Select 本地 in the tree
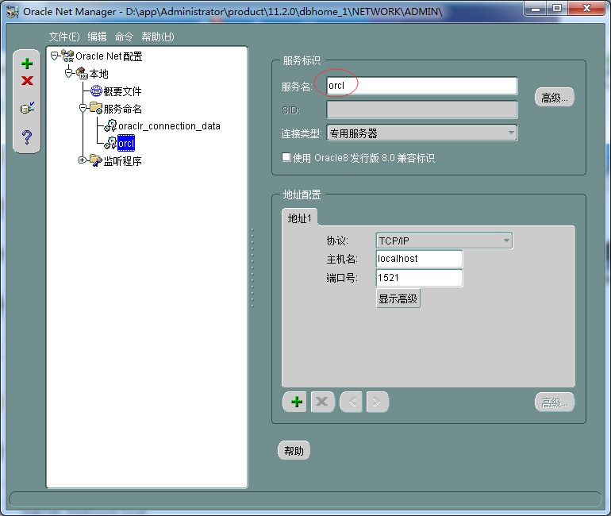 pyautogui.click(x=98, y=74)
